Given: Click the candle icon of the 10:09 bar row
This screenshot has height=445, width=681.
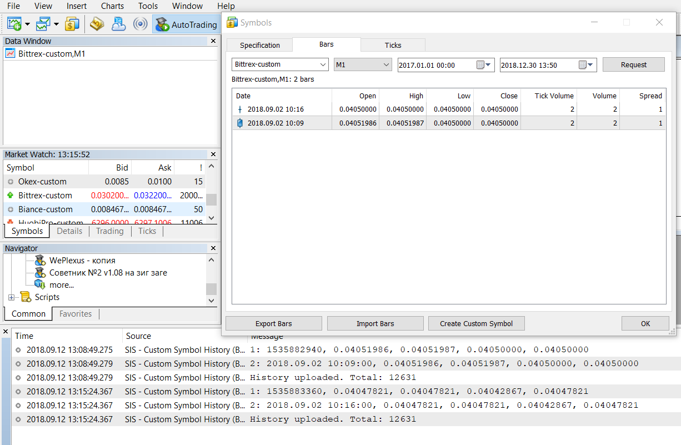Looking at the screenshot, I should (240, 123).
